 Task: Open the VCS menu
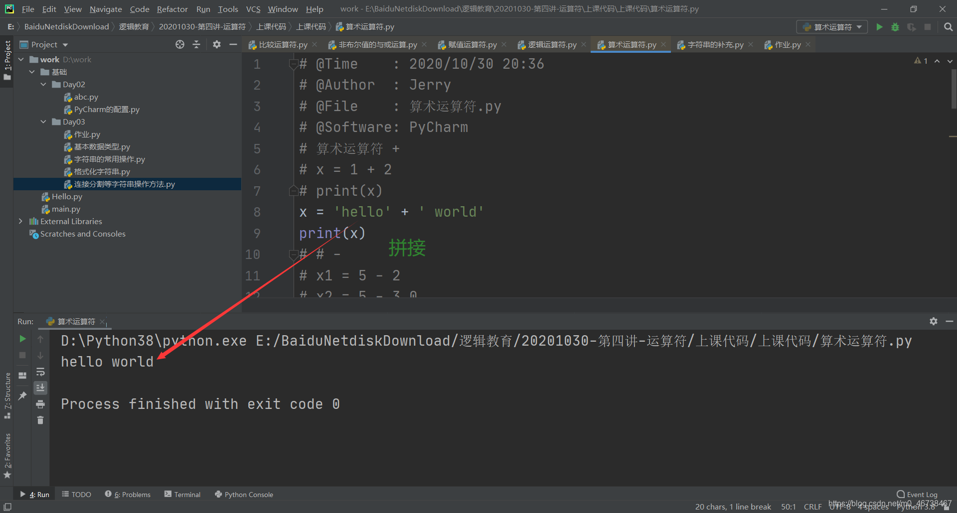pos(253,9)
